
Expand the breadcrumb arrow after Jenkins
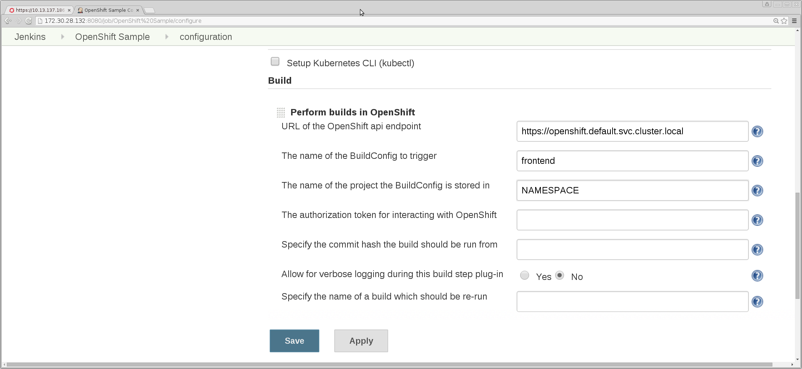pos(62,37)
